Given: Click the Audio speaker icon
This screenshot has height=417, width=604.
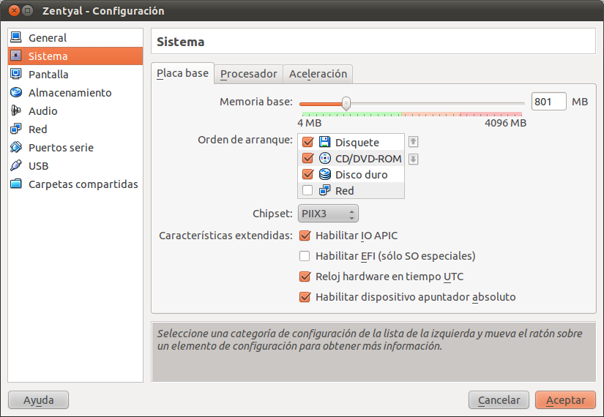Looking at the screenshot, I should 16,110.
